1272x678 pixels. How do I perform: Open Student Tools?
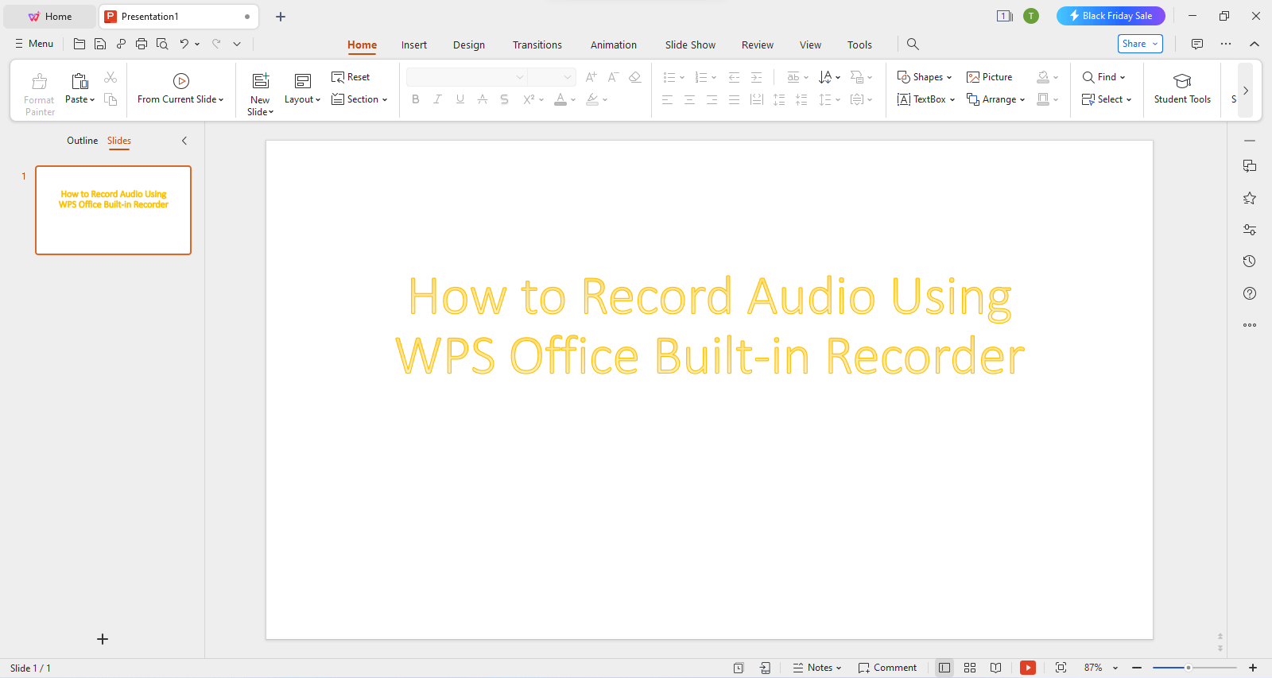(1182, 88)
